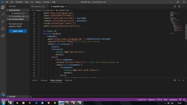Change indentation via Spaces: 4
Image resolution: width=187 pixels, height=105 pixels.
(152, 99)
